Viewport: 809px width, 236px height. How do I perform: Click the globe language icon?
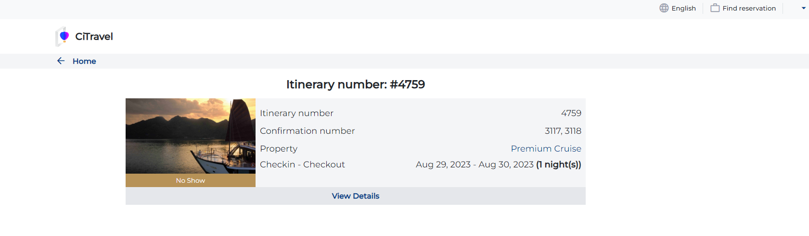tap(664, 8)
